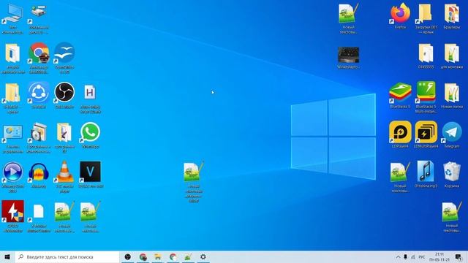This screenshot has width=468, height=263.
Task: Click the network tray icon
Action: [413, 256]
